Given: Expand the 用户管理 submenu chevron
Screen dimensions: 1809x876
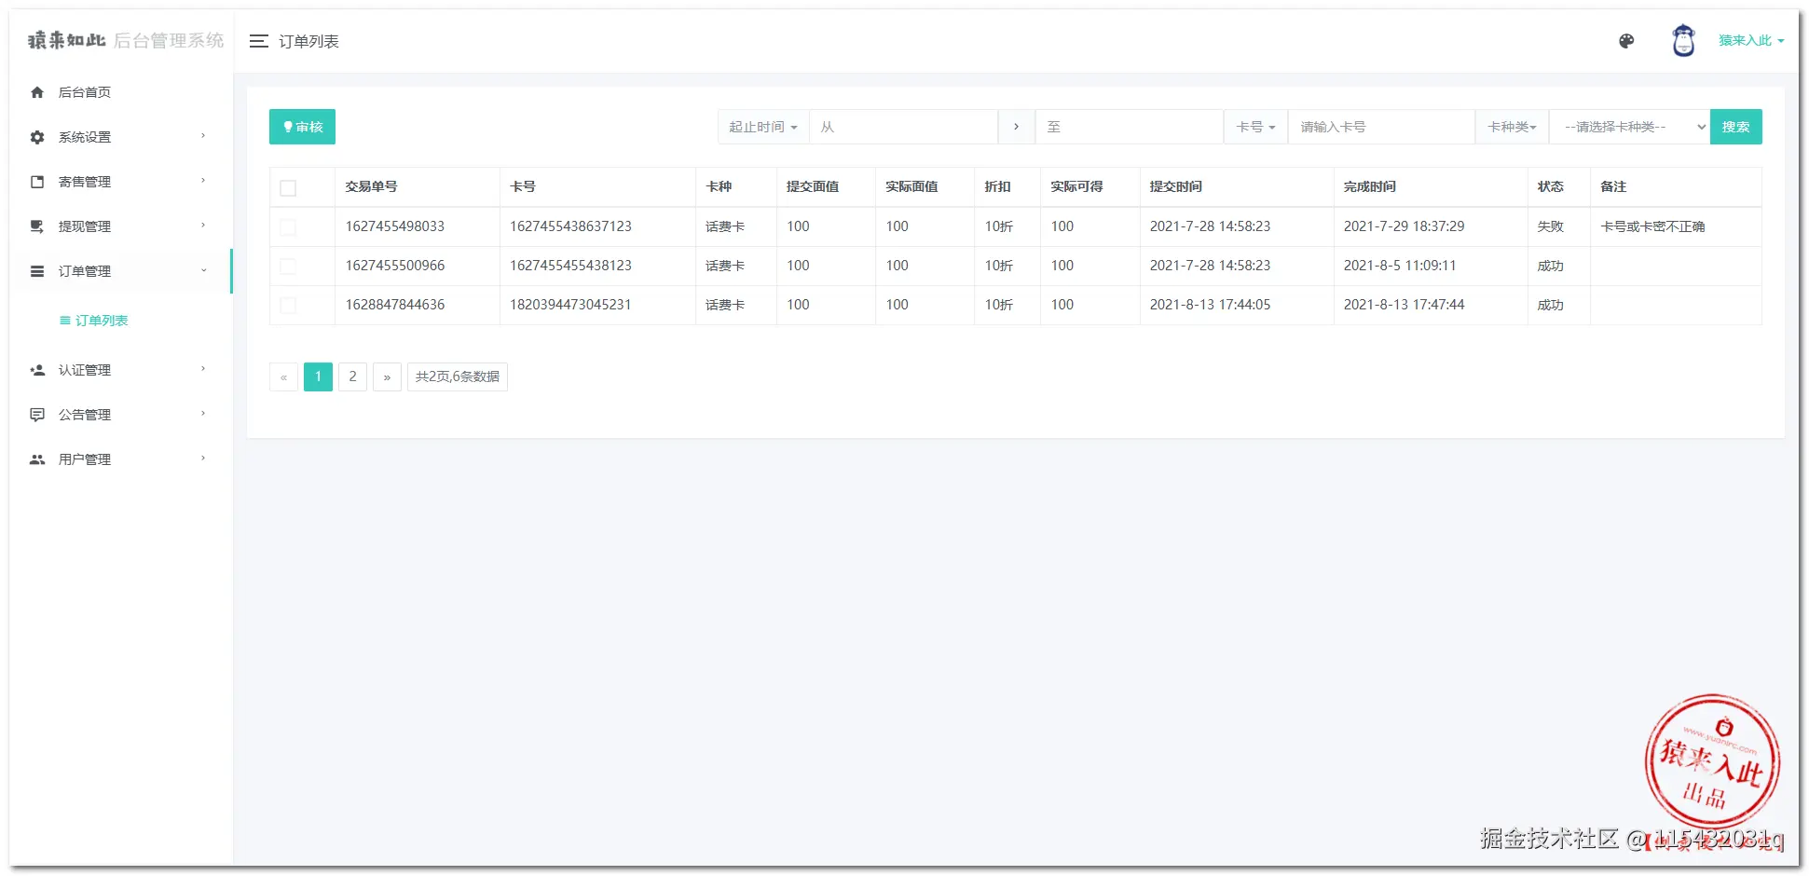Looking at the screenshot, I should point(203,459).
